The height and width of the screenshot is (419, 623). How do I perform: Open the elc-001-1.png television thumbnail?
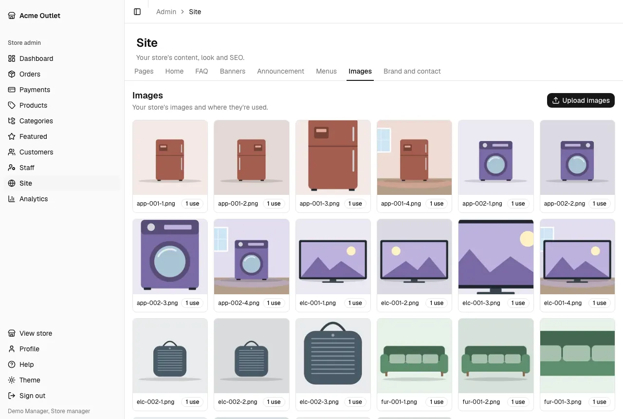[x=333, y=257]
